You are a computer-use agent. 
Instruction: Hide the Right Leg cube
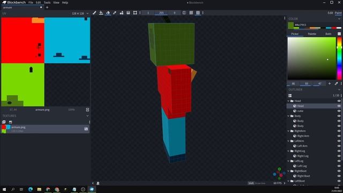339,156
